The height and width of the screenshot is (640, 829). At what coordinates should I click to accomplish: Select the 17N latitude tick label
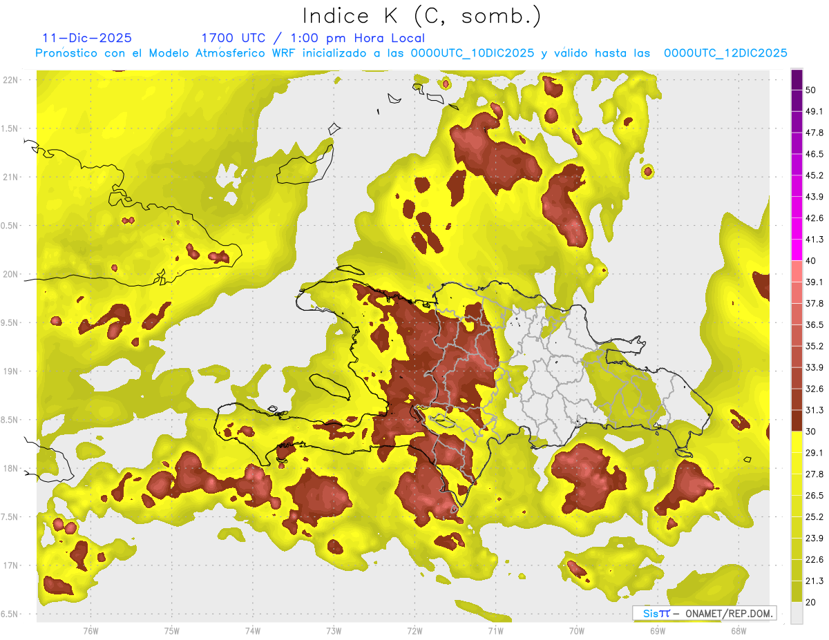coord(10,565)
